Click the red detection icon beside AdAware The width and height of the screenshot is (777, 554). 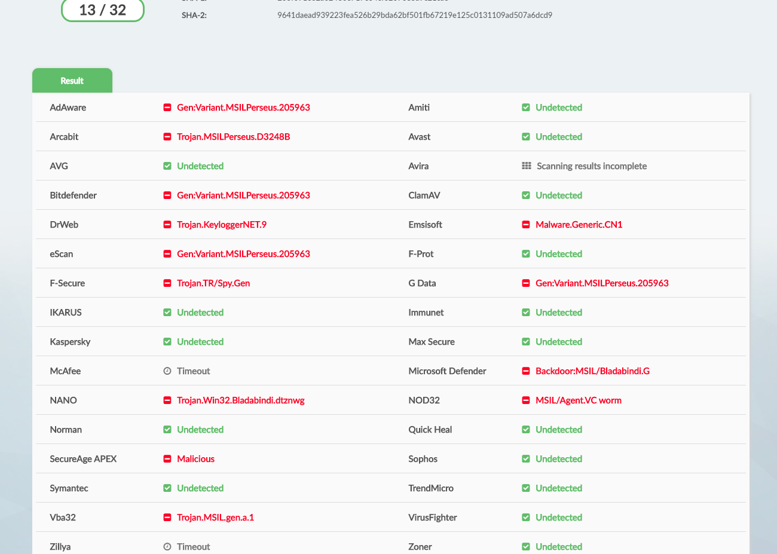click(167, 108)
